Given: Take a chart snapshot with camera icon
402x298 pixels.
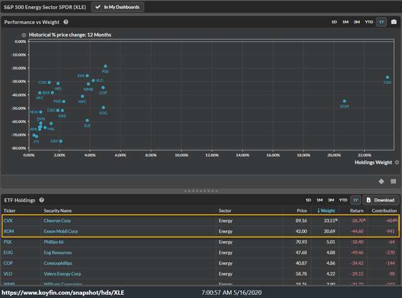Looking at the screenshot, I should (394, 22).
